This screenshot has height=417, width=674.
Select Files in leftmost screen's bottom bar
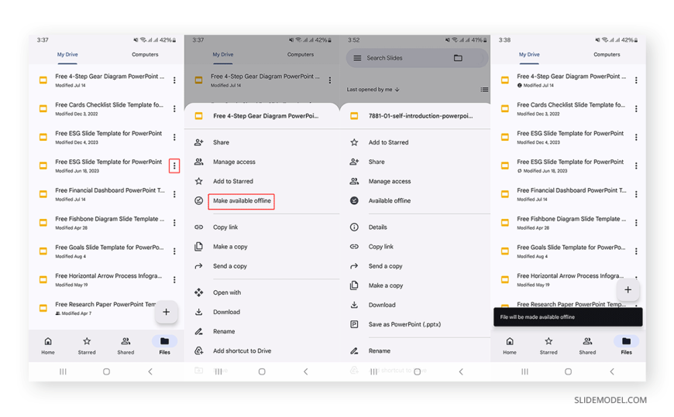165,346
